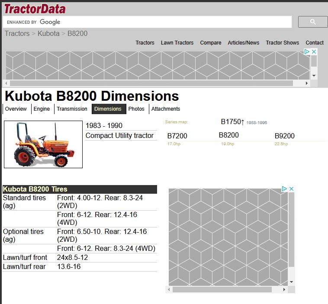Open the Articles/News nav item

(x=244, y=43)
